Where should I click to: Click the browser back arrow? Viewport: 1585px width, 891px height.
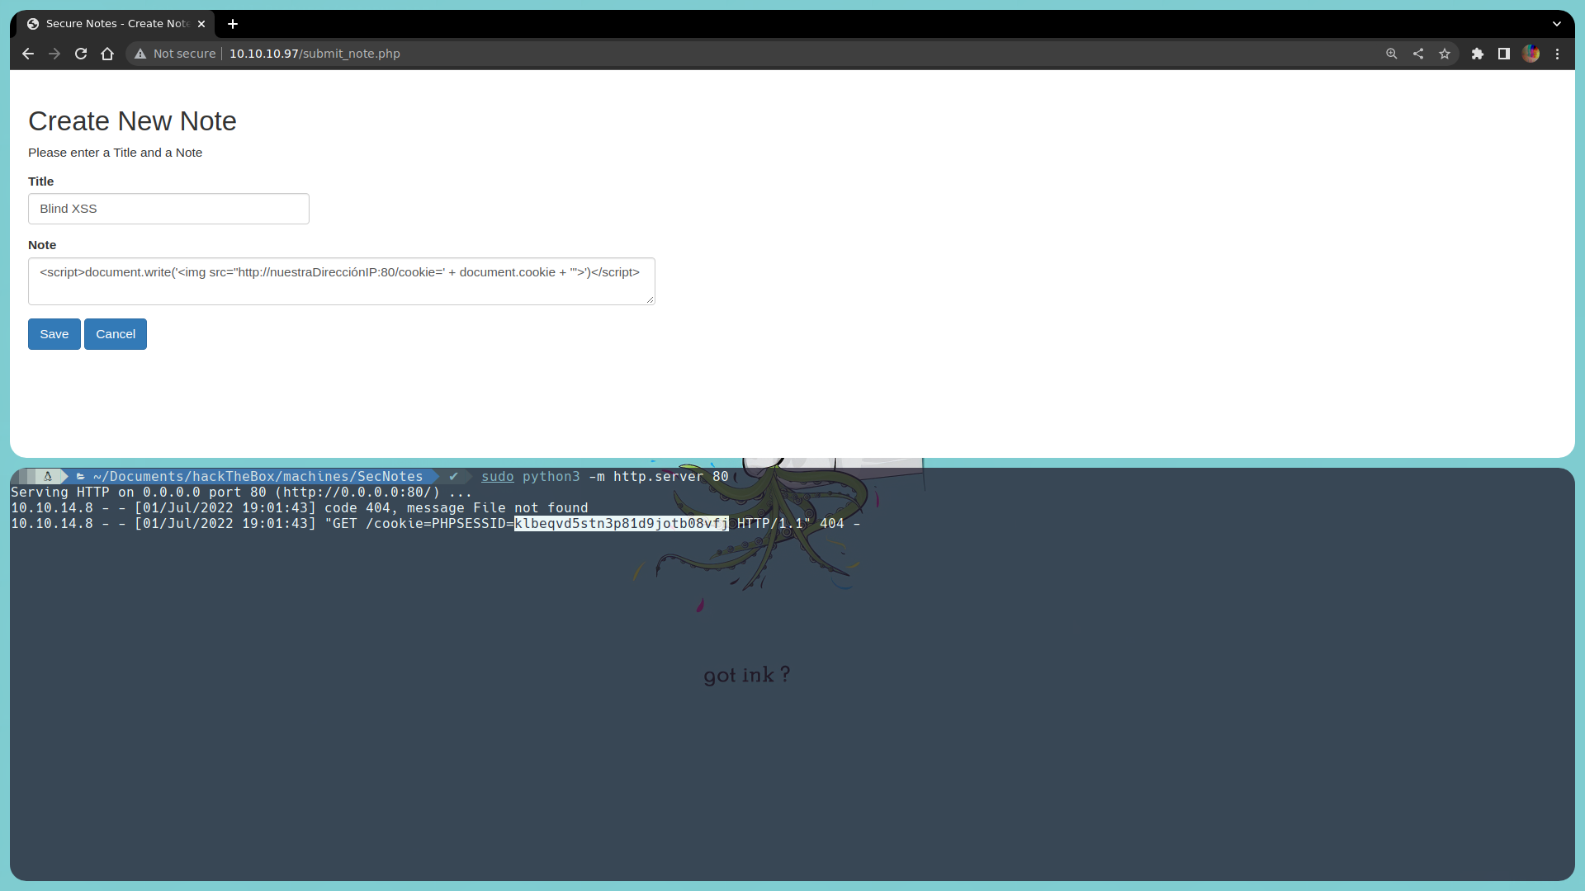click(28, 54)
